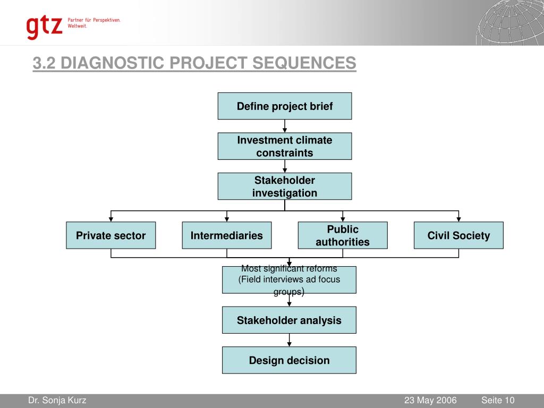Click the globe graphic in the header
Image resolution: width=544 pixels, height=408 pixels.
(509, 22)
